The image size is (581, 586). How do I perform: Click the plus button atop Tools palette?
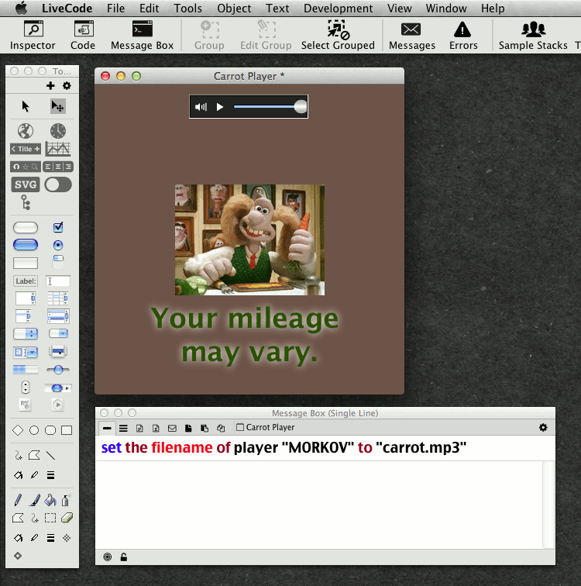51,86
